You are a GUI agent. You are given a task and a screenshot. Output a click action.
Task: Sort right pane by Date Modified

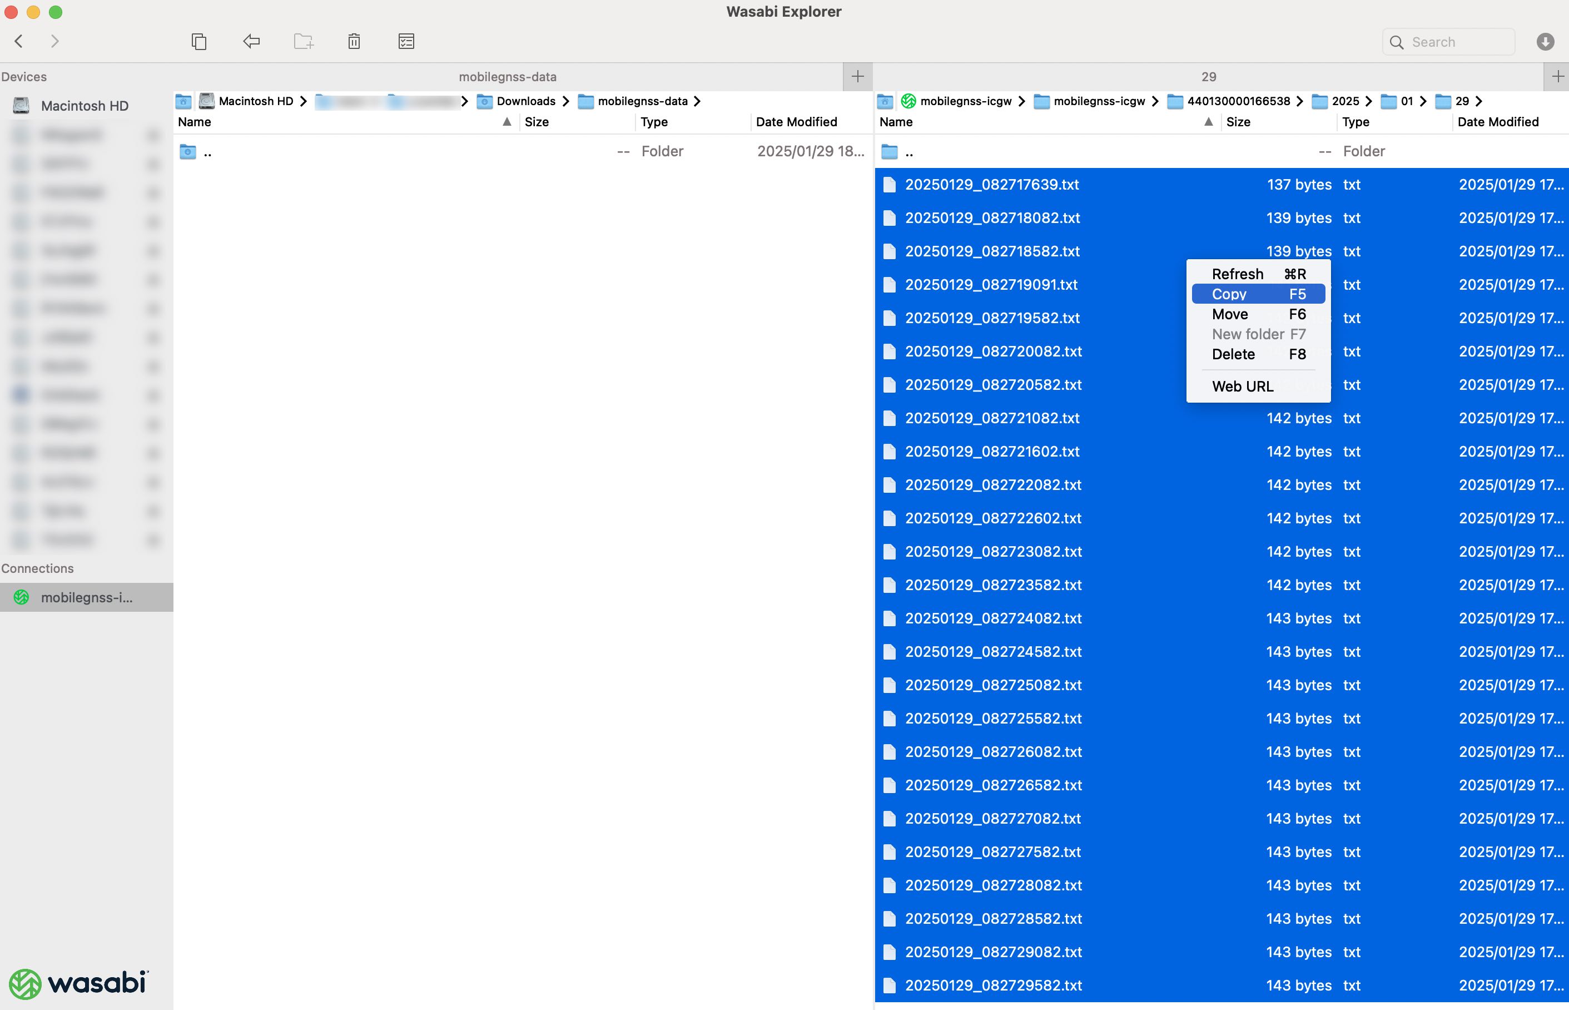(1511, 122)
